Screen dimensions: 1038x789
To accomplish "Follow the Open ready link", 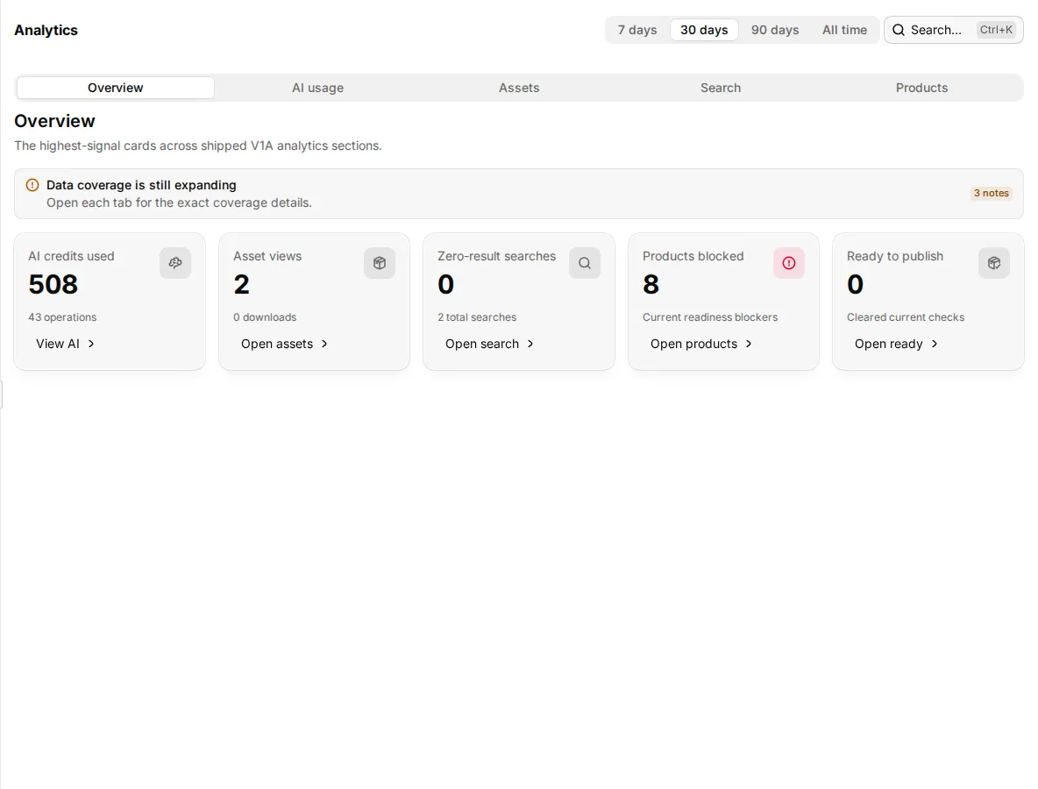I will pos(897,344).
